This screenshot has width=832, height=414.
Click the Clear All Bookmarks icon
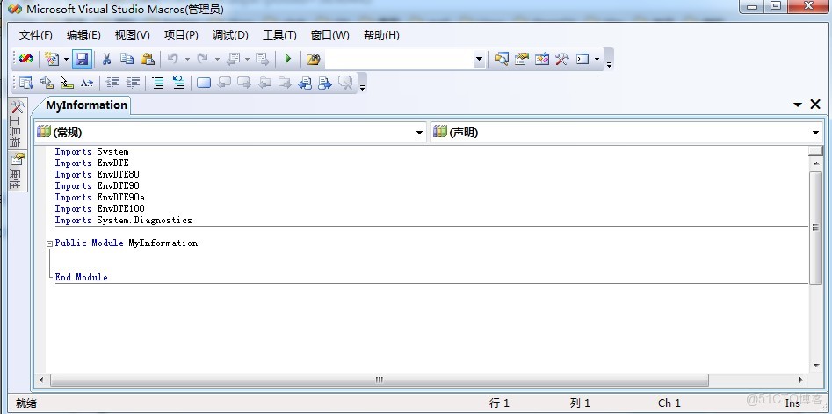345,83
